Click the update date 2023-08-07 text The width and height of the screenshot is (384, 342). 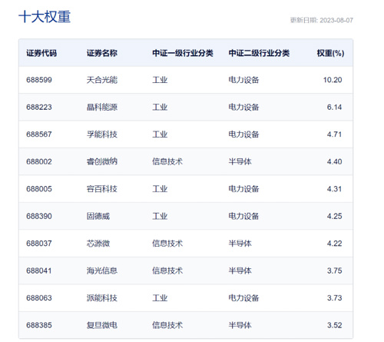point(336,20)
